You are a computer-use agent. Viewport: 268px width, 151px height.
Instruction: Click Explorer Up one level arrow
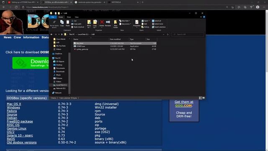click(x=62, y=34)
